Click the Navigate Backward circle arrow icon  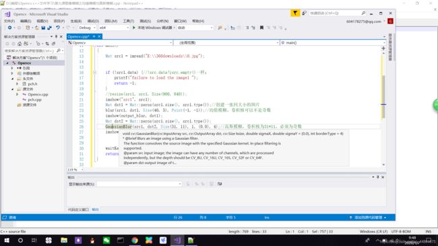pos(10,28)
